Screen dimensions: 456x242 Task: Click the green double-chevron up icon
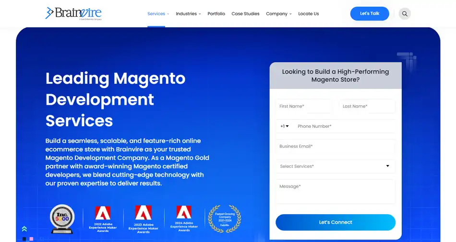(24, 229)
